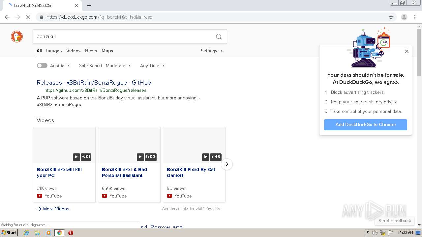This screenshot has width=422, height=237.
Task: Close the bonzikill DuckDuckGo tab
Action: tap(76, 6)
